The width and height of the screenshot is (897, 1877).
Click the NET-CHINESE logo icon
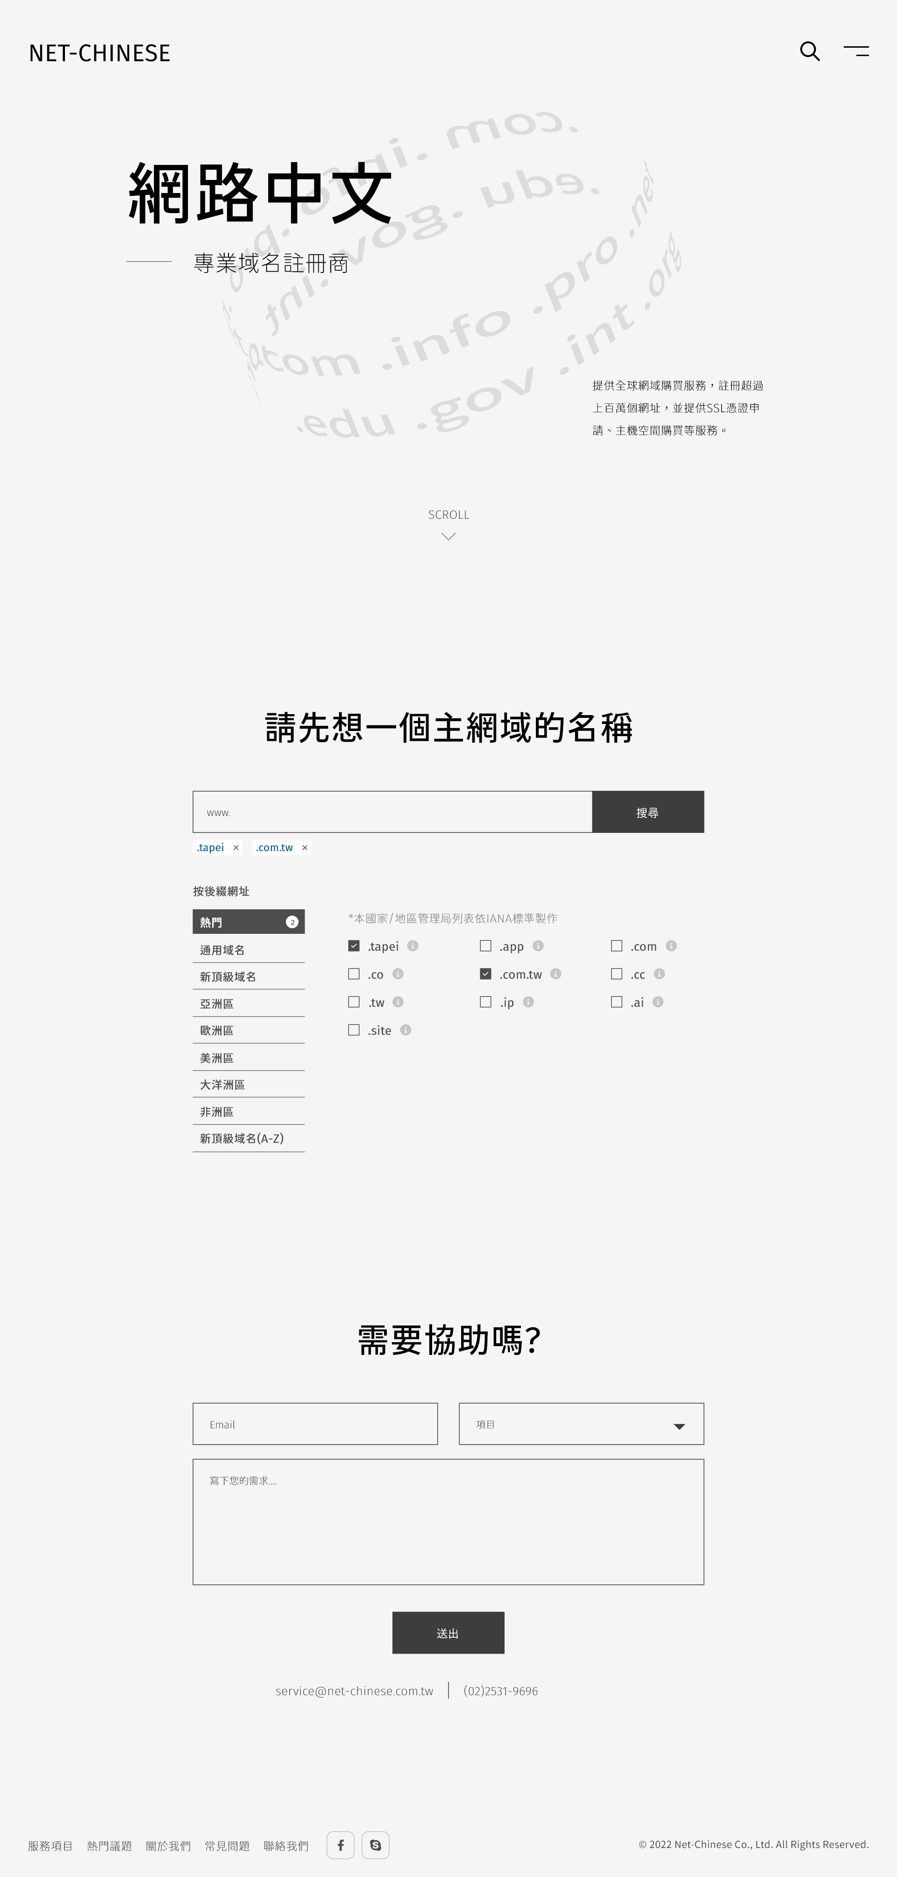(x=99, y=50)
